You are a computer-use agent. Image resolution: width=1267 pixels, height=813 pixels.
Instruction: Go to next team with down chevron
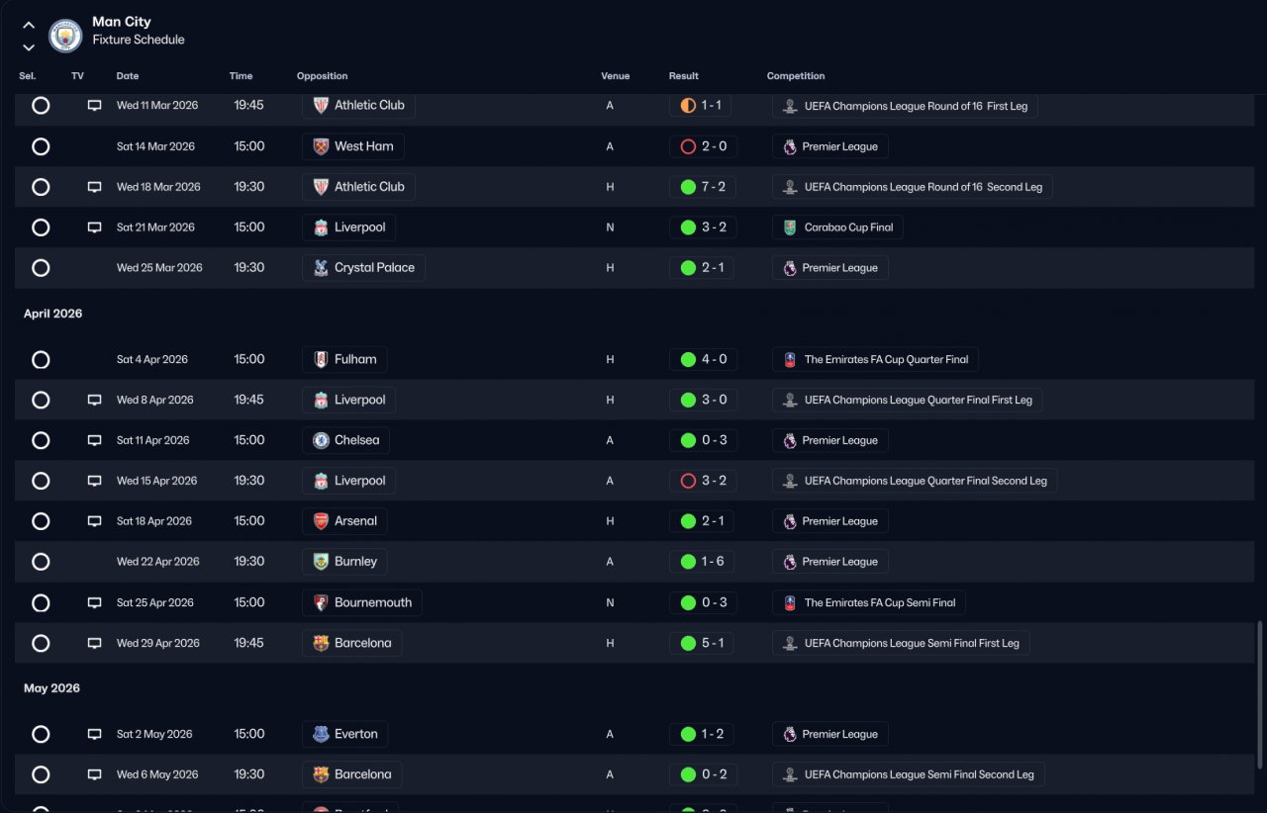pyautogui.click(x=29, y=47)
